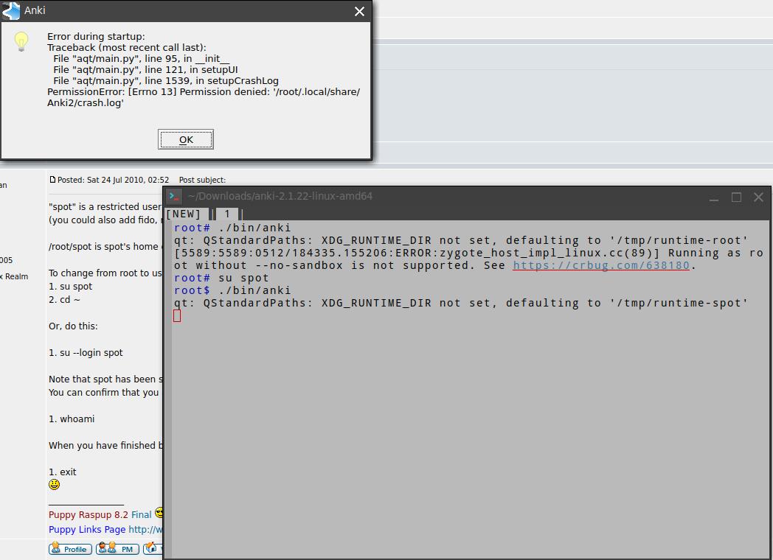This screenshot has width=773, height=560.
Task: Click the post icon before Posted date
Action: pyautogui.click(x=52, y=180)
